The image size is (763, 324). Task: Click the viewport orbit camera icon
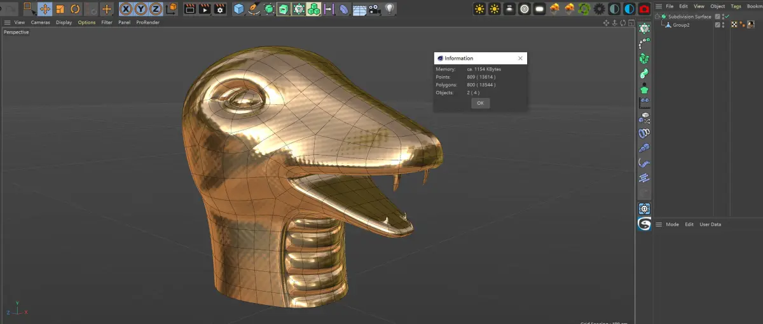point(623,22)
